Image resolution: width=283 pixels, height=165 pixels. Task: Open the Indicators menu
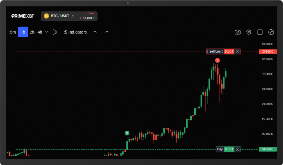pos(75,32)
